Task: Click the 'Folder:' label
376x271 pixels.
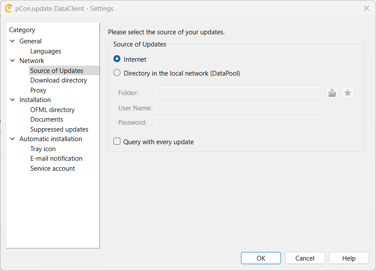Action: pos(128,93)
